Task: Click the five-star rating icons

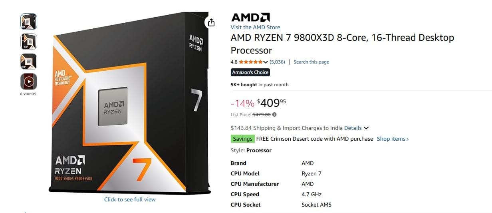Action: pos(250,62)
